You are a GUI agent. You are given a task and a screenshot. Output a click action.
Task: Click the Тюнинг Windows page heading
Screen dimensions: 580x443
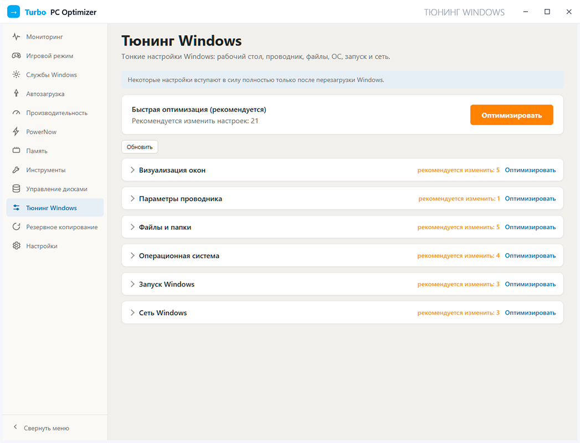point(181,40)
